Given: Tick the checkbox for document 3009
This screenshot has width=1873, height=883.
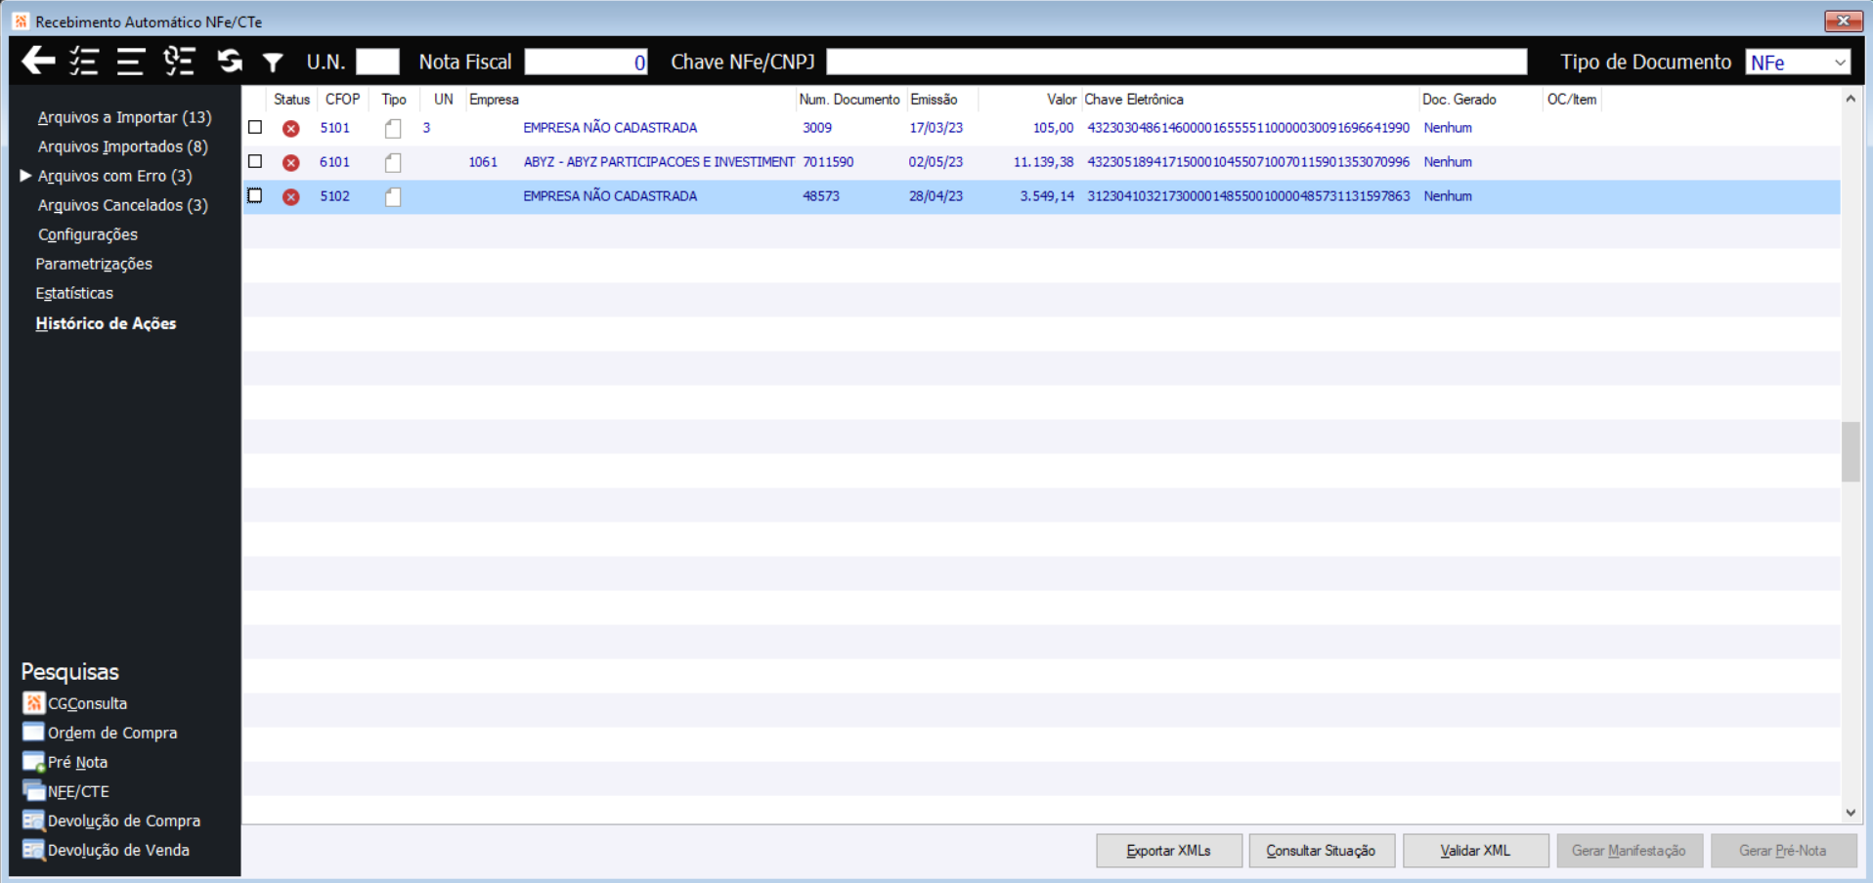Looking at the screenshot, I should pos(255,127).
